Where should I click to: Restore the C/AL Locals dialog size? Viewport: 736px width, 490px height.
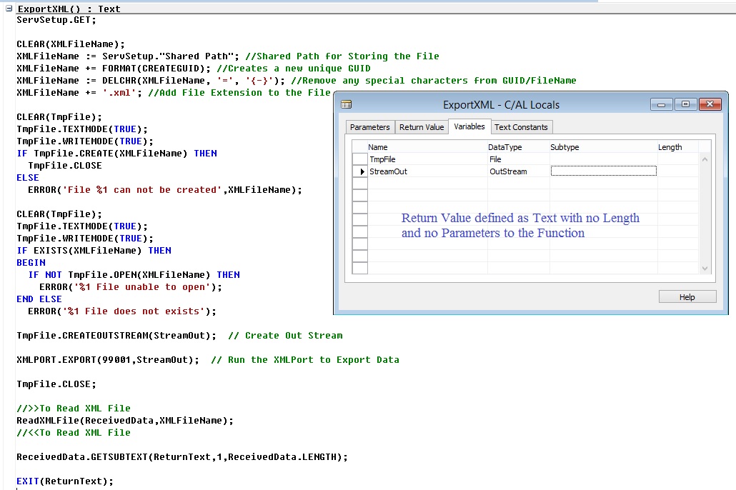[687, 104]
